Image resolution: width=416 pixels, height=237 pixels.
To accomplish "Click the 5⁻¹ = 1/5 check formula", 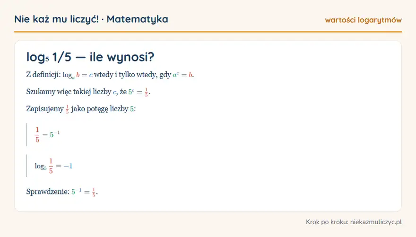I will pyautogui.click(x=84, y=192).
